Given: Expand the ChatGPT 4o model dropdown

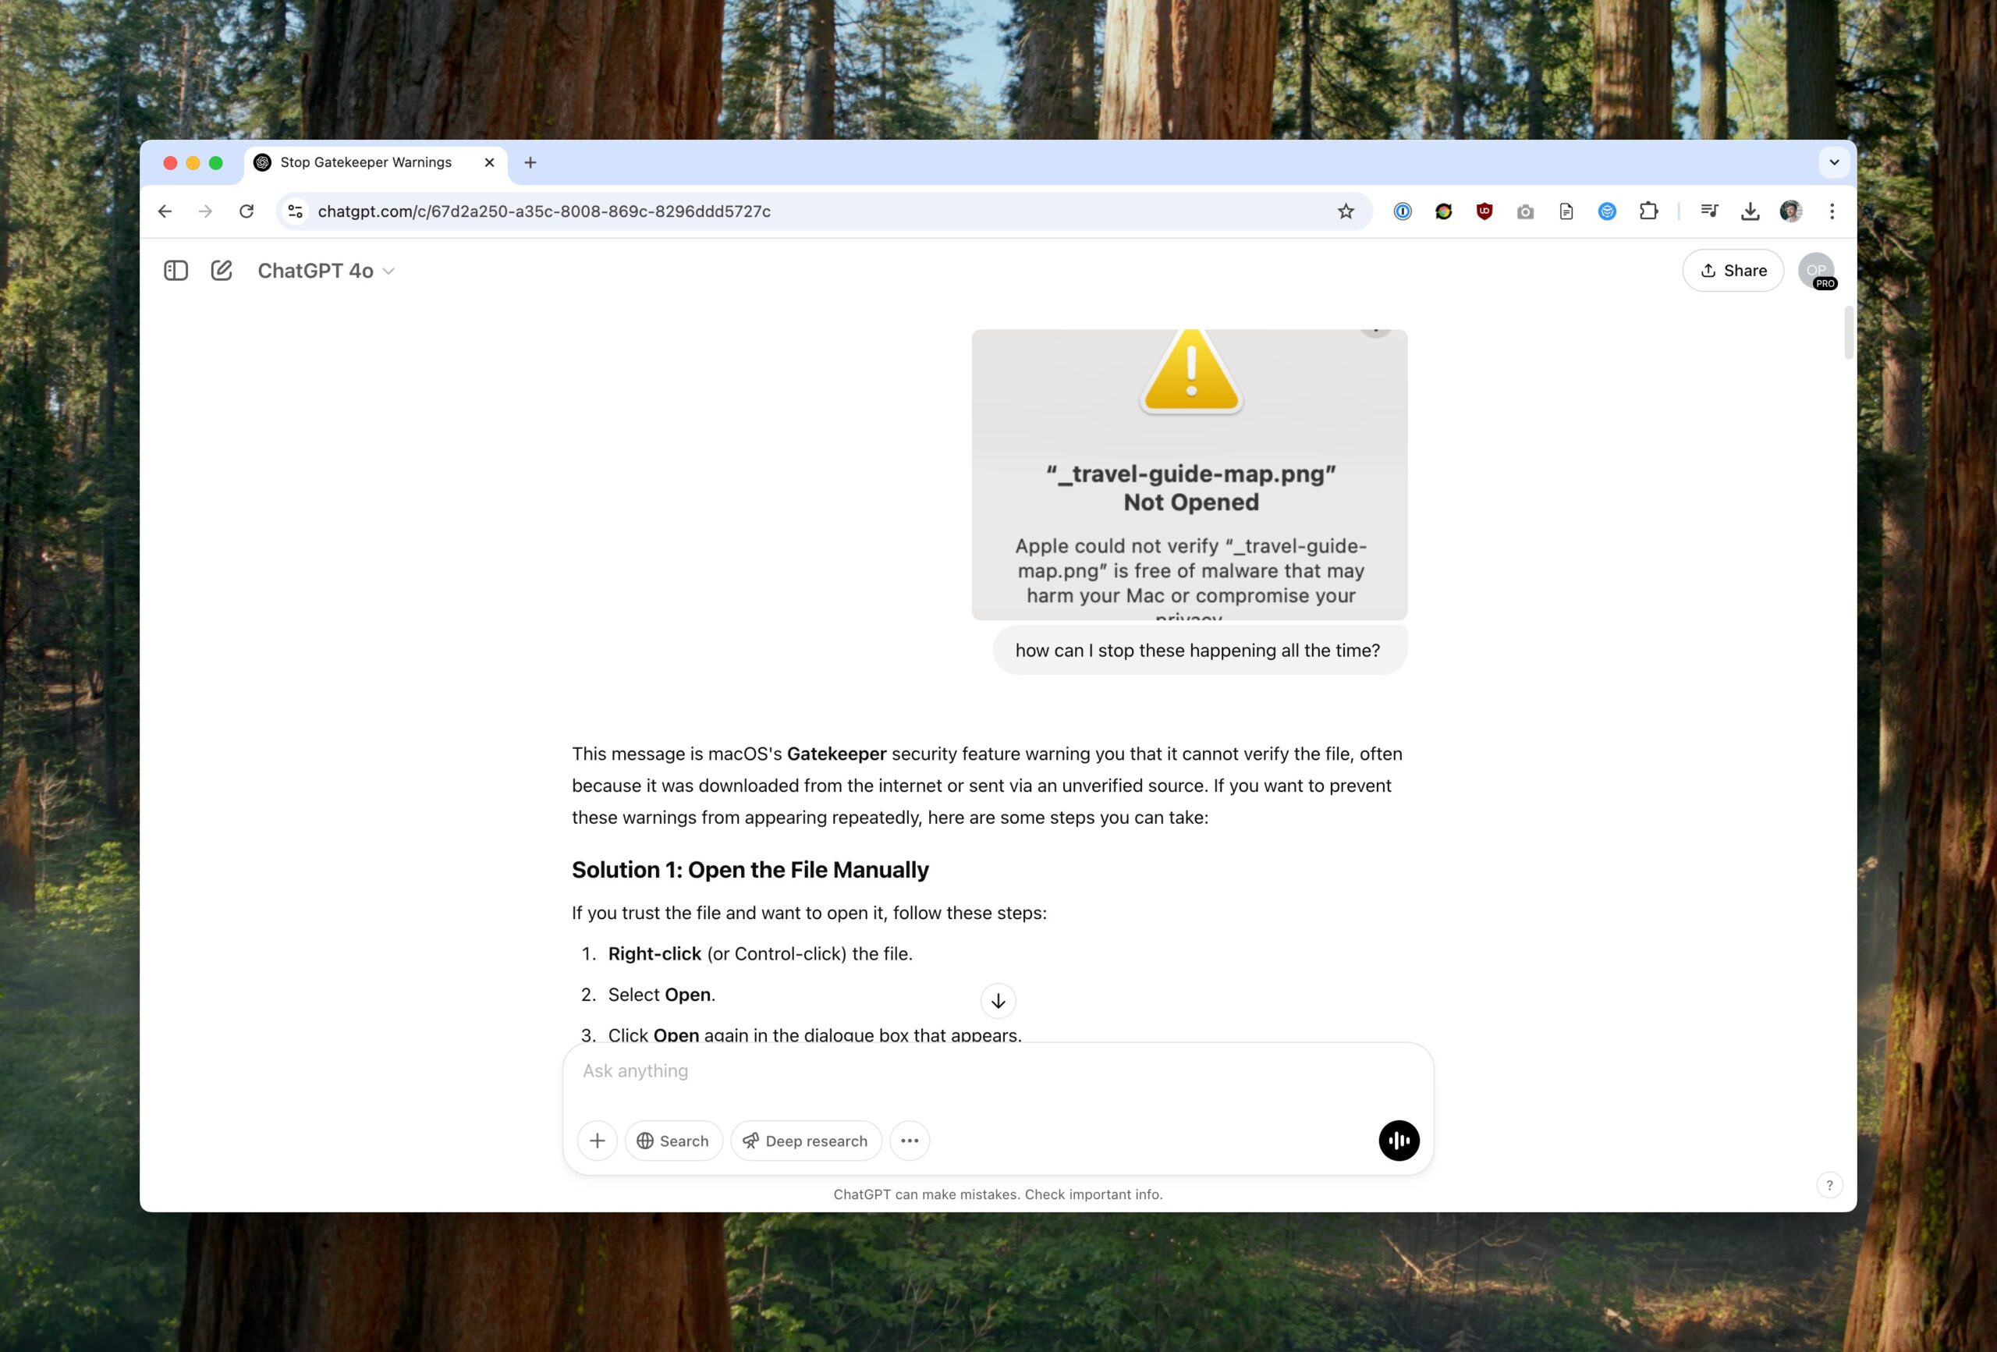Looking at the screenshot, I should 325,271.
